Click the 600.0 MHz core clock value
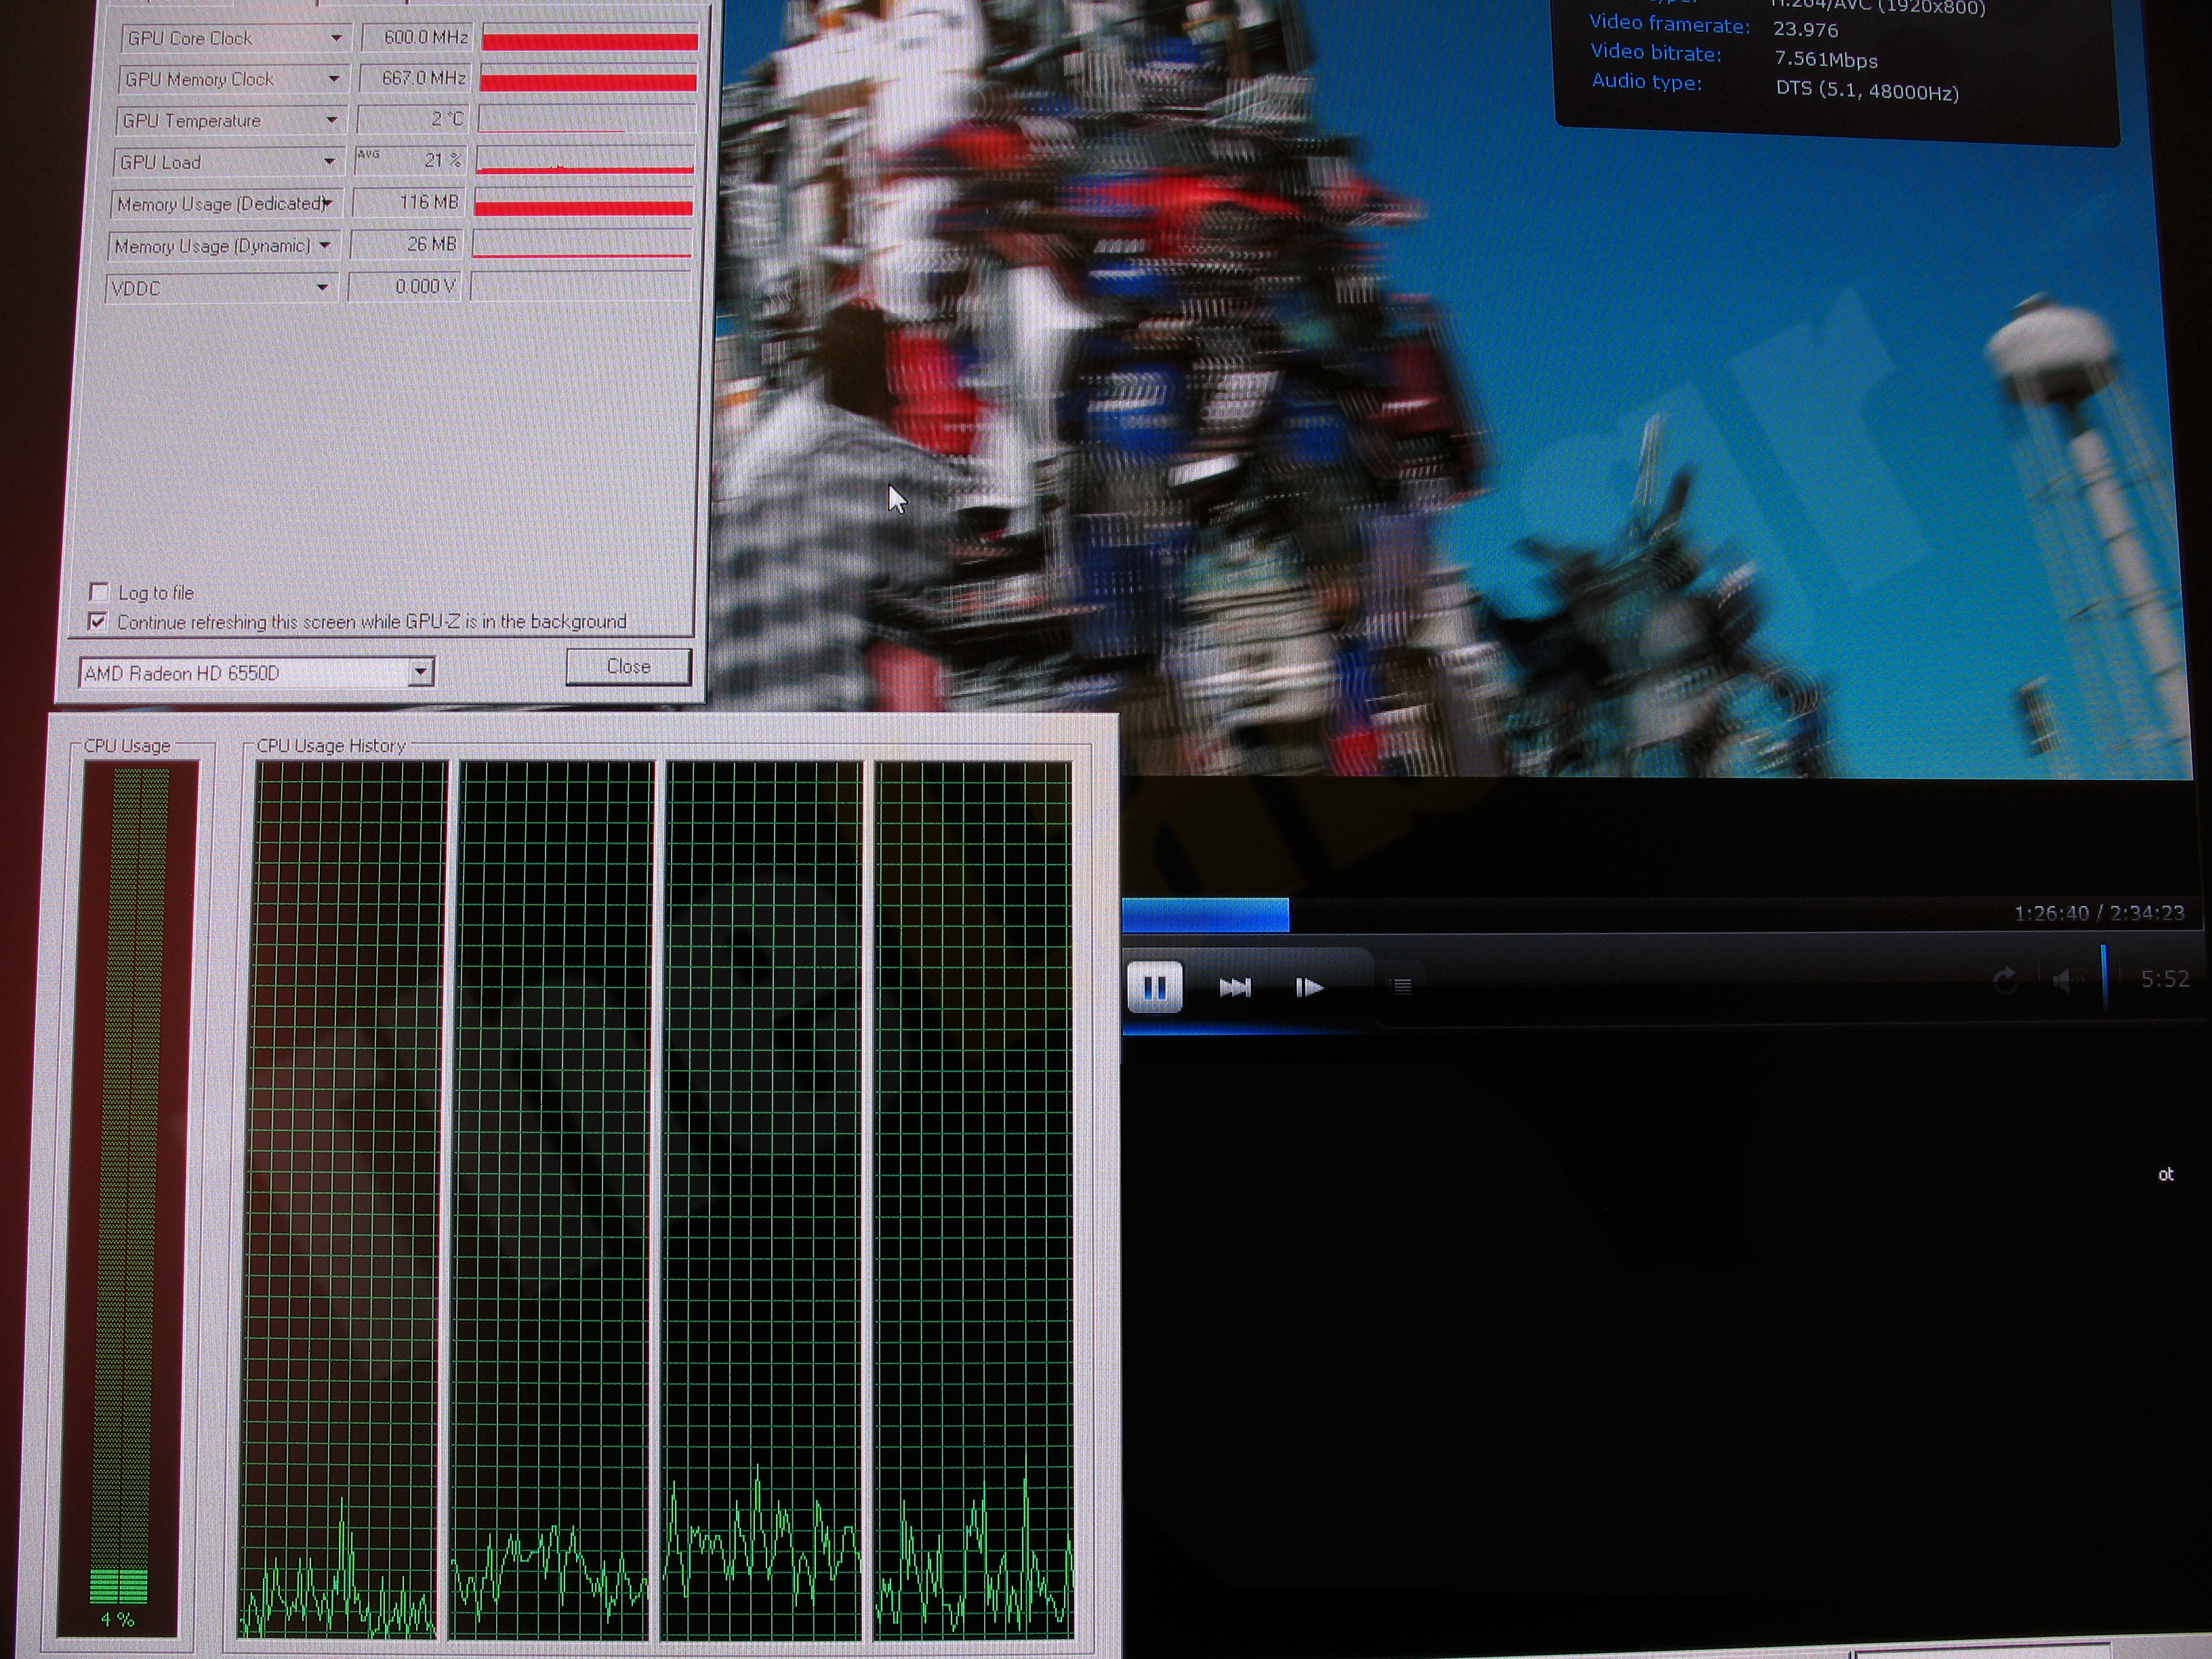 pyautogui.click(x=417, y=37)
